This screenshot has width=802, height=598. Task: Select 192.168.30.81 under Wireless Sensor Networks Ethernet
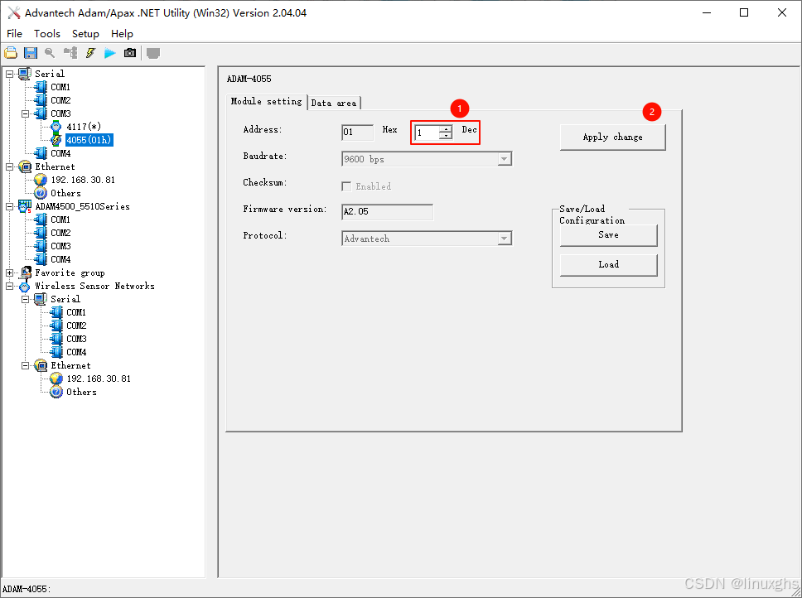click(99, 379)
